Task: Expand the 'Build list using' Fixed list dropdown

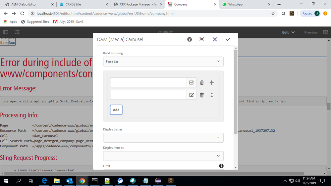Action: pos(163,62)
